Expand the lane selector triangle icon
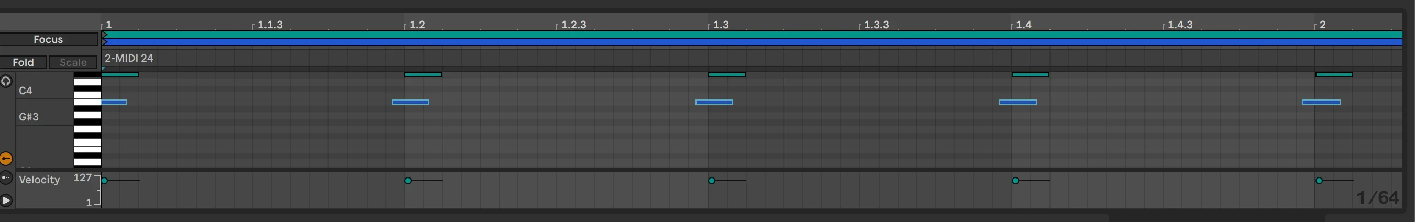 [6, 201]
